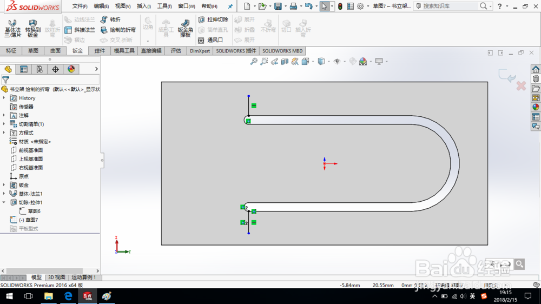Image resolution: width=541 pixels, height=304 pixels.
Task: Cancel sketch with red X
Action: coord(521,85)
